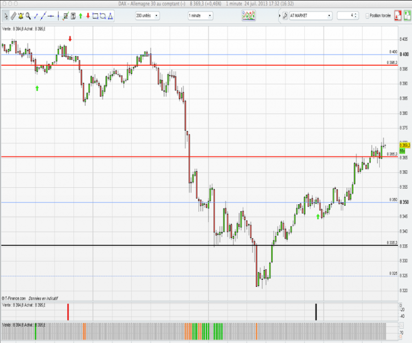Expand the 200 unités dropdown
Viewport: 412px width, 343px height.
147,16
